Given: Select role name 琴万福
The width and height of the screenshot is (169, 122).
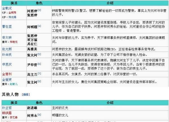Looking at the screenshot, I should (32, 40).
